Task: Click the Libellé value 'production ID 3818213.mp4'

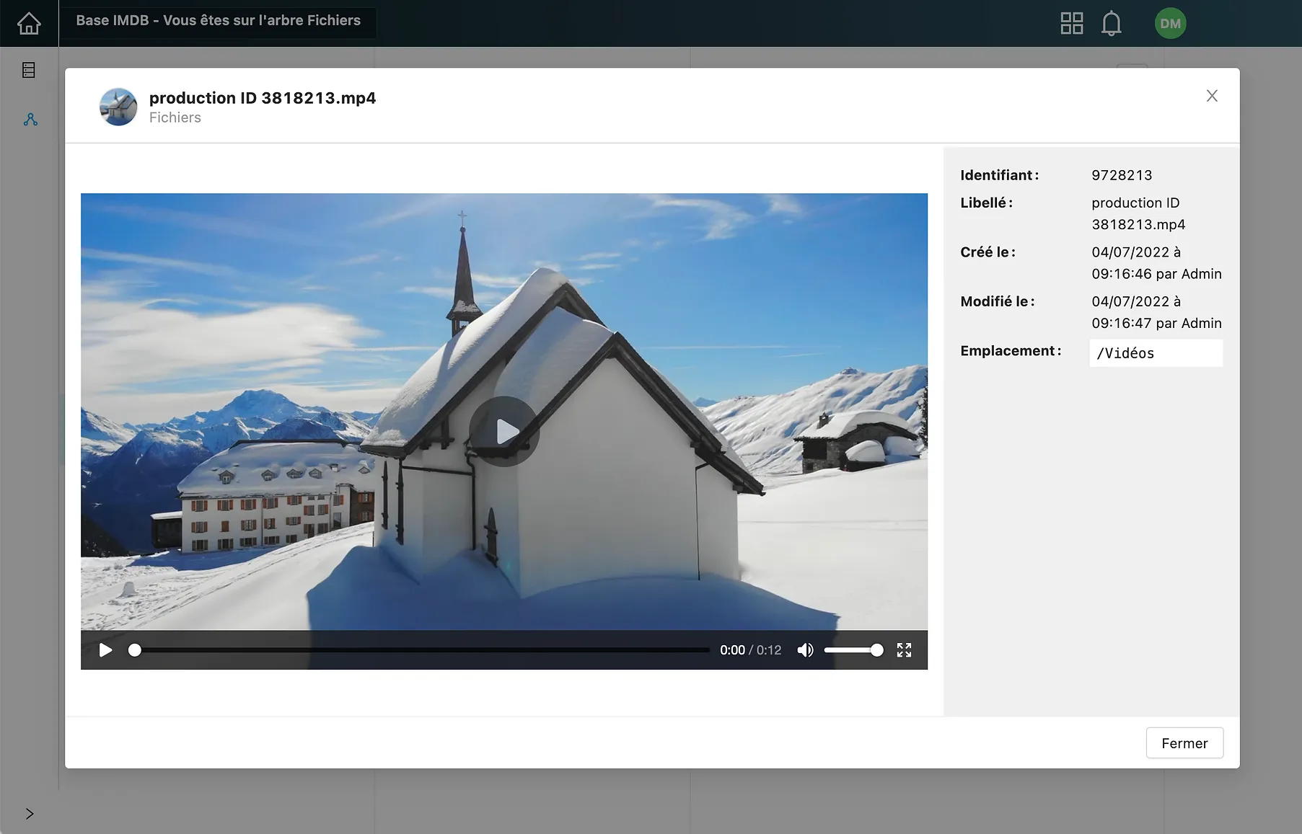Action: point(1138,213)
